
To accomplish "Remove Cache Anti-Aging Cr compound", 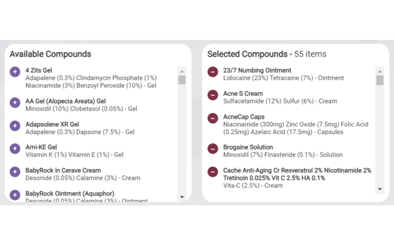I will point(212,172).
